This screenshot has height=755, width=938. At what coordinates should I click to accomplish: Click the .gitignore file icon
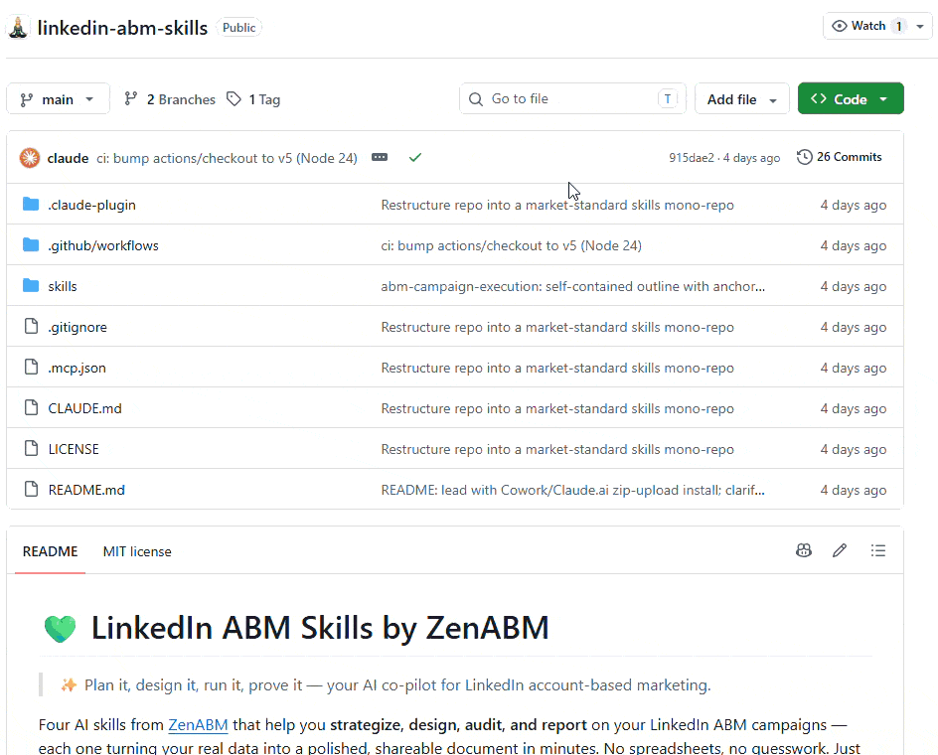coord(31,326)
